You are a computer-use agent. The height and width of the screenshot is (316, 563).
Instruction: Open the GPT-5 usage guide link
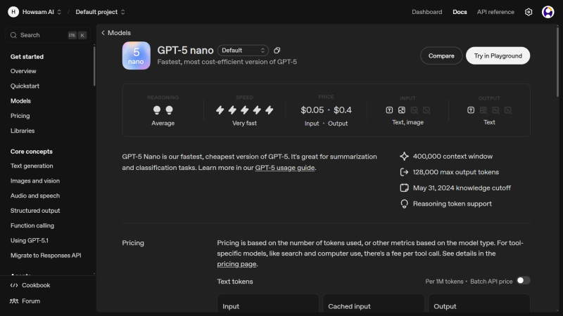click(285, 168)
